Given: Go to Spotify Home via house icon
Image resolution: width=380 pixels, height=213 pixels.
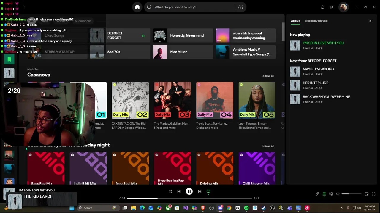Looking at the screenshot, I should click(137, 7).
